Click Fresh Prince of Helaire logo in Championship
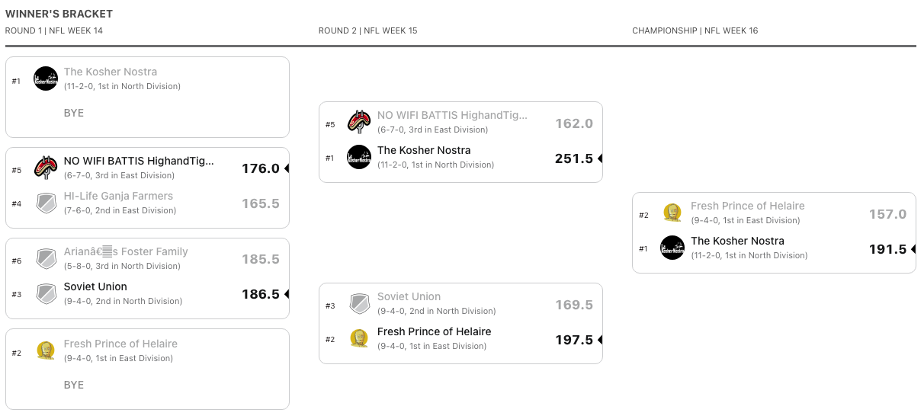 coord(672,213)
